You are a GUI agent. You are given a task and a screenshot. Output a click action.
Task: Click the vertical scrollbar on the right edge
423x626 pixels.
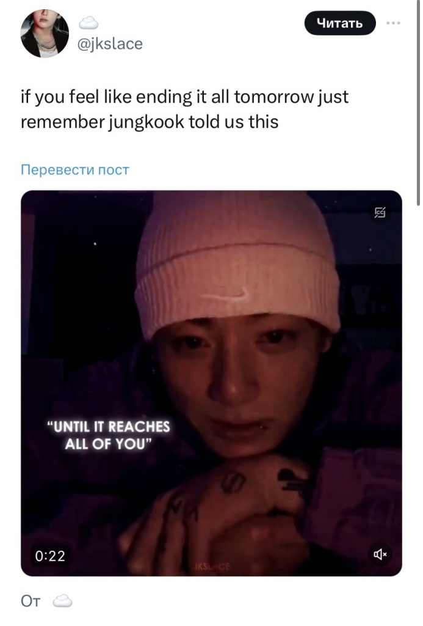(419, 104)
